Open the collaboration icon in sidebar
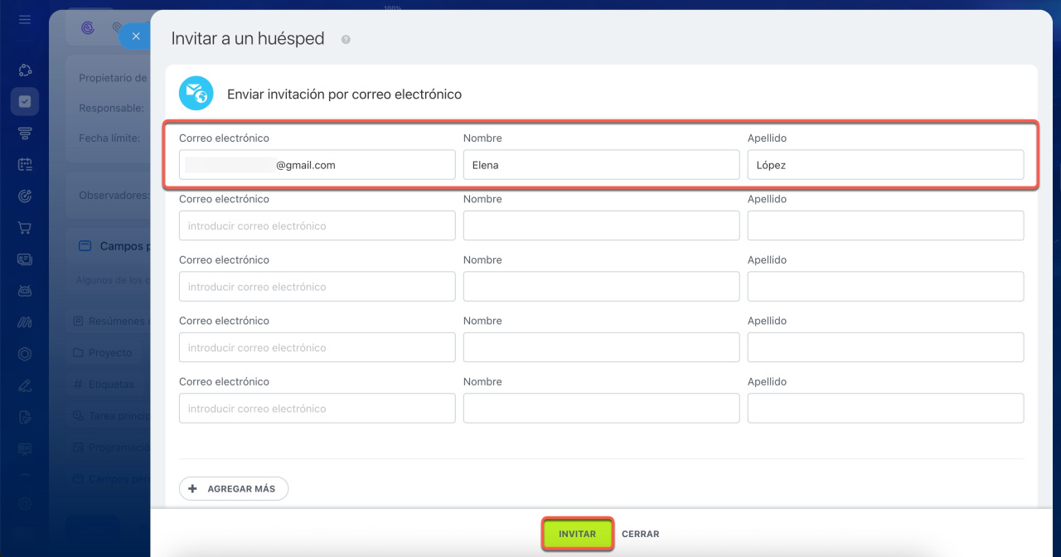The image size is (1061, 557). click(x=25, y=70)
